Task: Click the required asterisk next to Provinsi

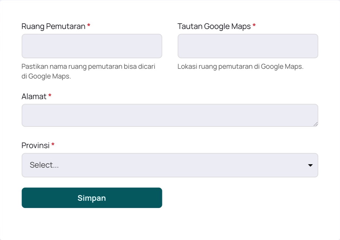Action: 53,145
